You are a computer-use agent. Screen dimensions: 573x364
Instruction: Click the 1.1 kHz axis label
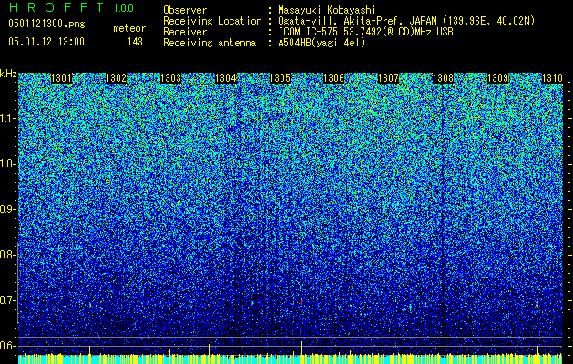(8, 118)
